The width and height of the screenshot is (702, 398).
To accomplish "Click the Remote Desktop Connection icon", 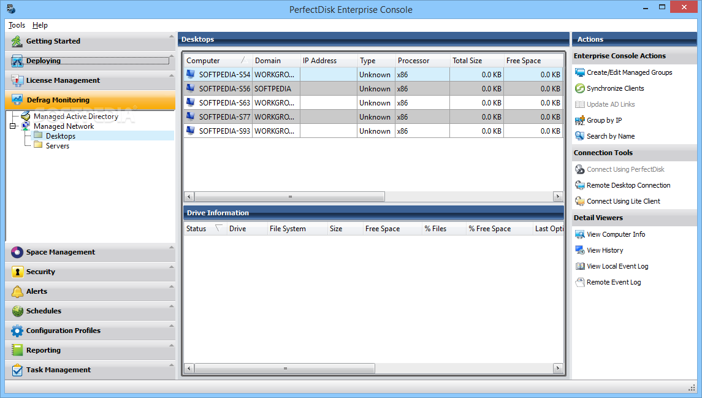I will pos(580,185).
